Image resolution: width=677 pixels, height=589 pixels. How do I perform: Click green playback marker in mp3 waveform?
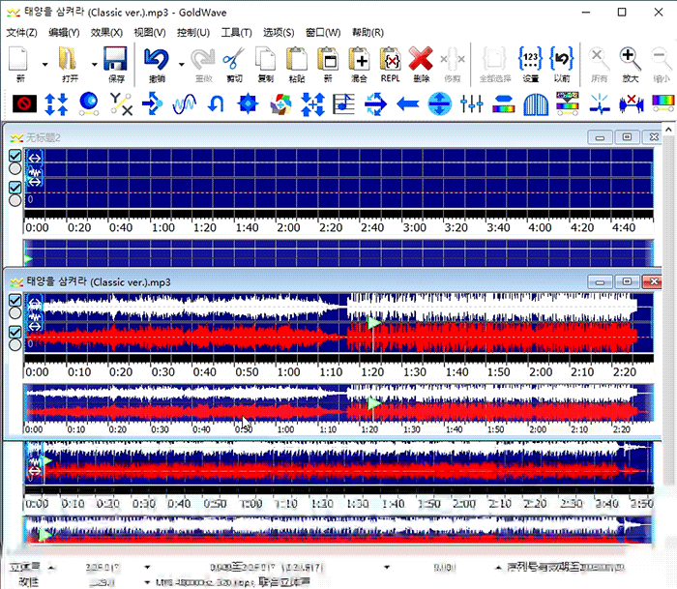coord(374,323)
